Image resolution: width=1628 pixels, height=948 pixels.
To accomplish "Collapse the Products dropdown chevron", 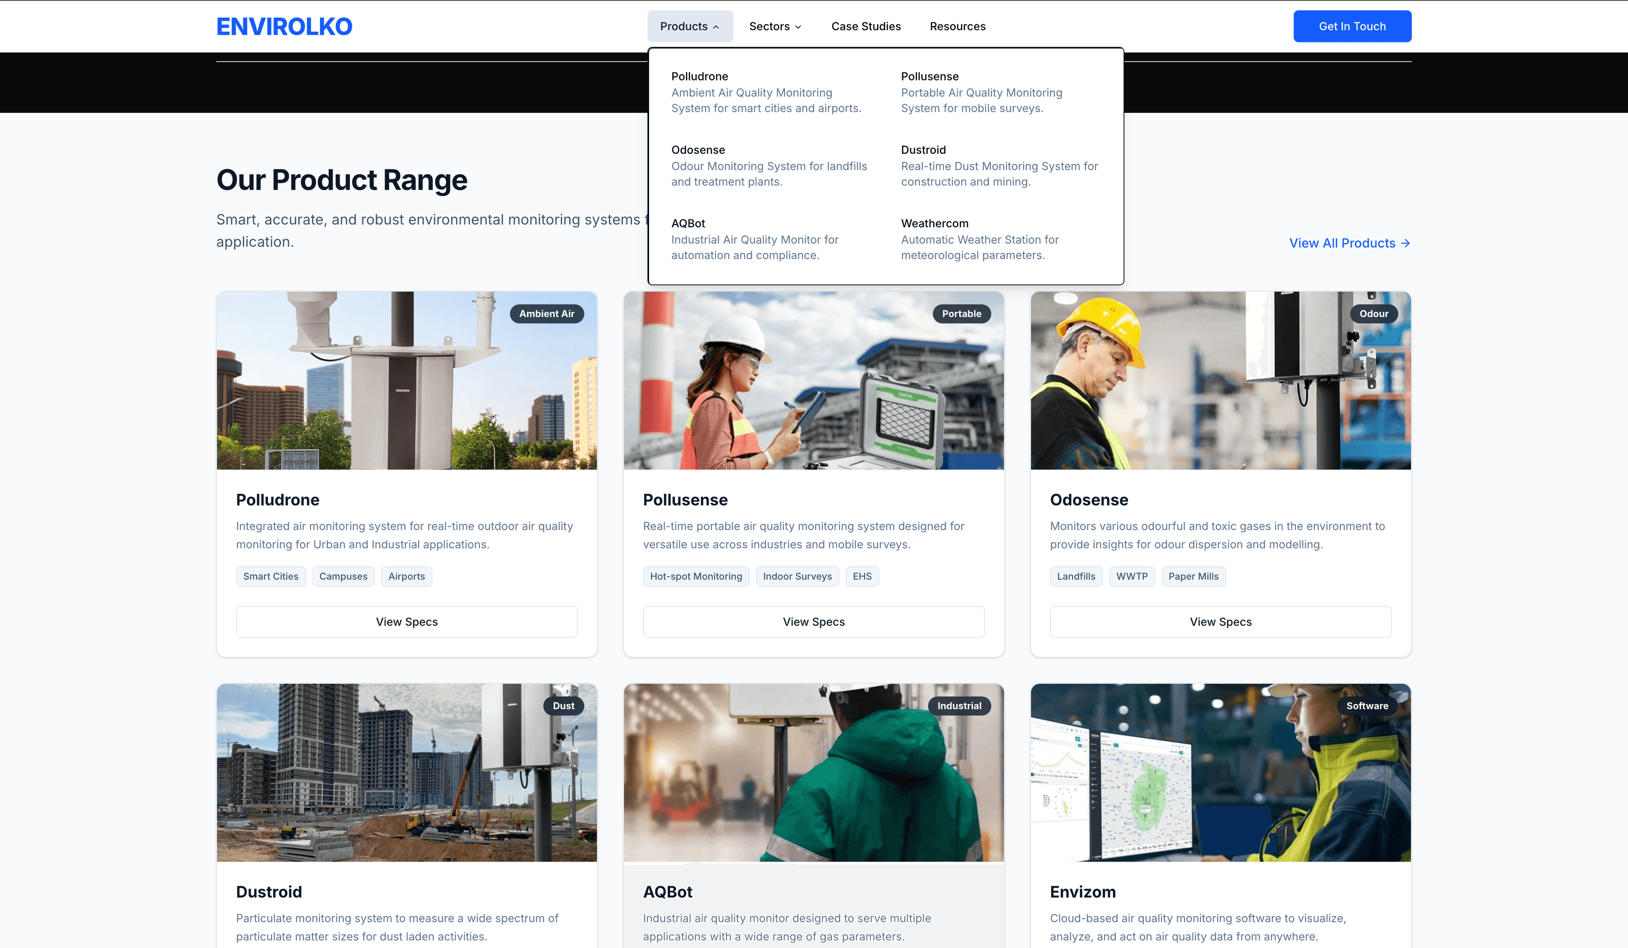I will point(716,27).
